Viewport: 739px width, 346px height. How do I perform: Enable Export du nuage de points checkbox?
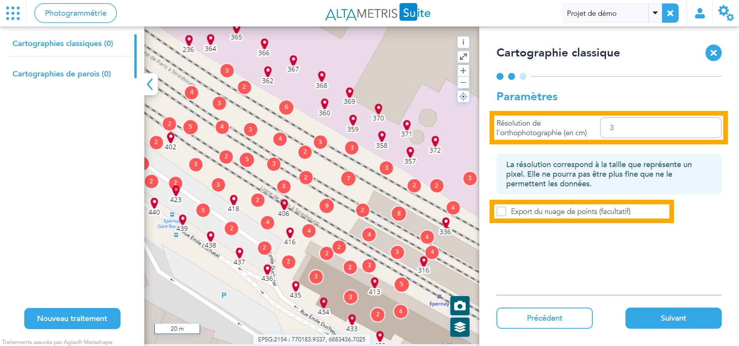point(502,212)
